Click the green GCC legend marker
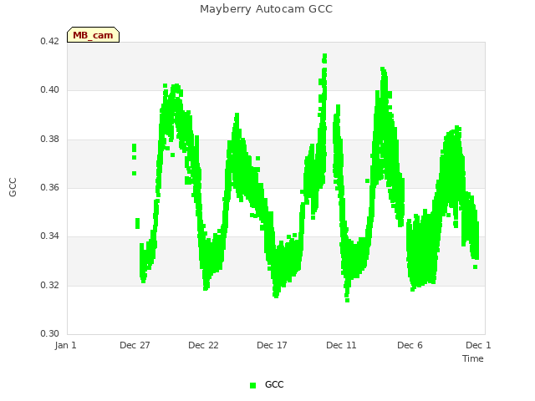 (252, 385)
